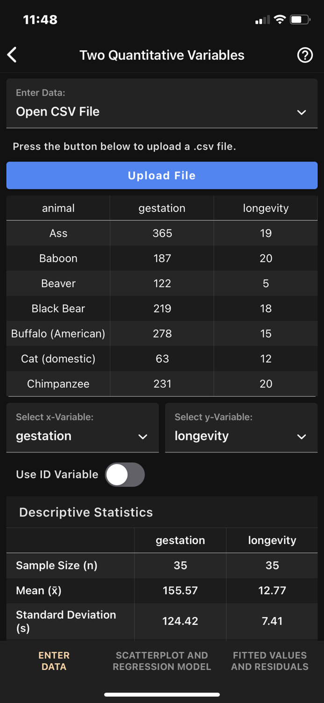Switch to Scatterplot and Regression Model tab
Screen dimensions: 324x703
162,661
